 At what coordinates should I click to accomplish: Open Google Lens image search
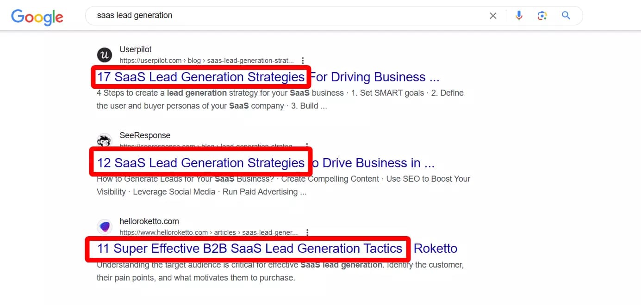click(542, 16)
